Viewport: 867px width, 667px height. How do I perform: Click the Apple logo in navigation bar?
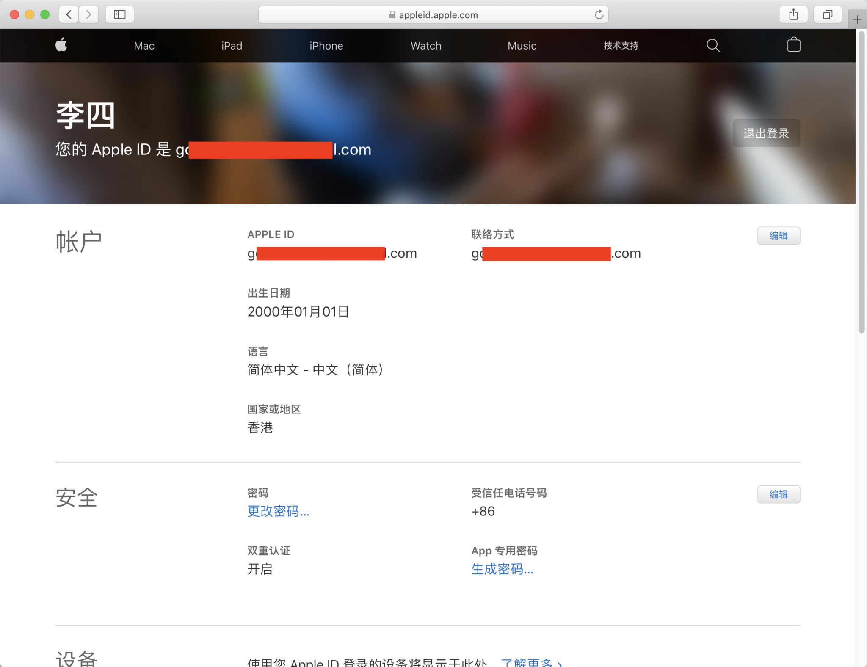coord(61,45)
